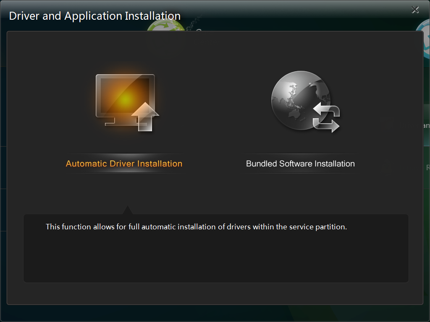
Task: Click empty area inside the description panel
Action: pyautogui.click(x=216, y=260)
